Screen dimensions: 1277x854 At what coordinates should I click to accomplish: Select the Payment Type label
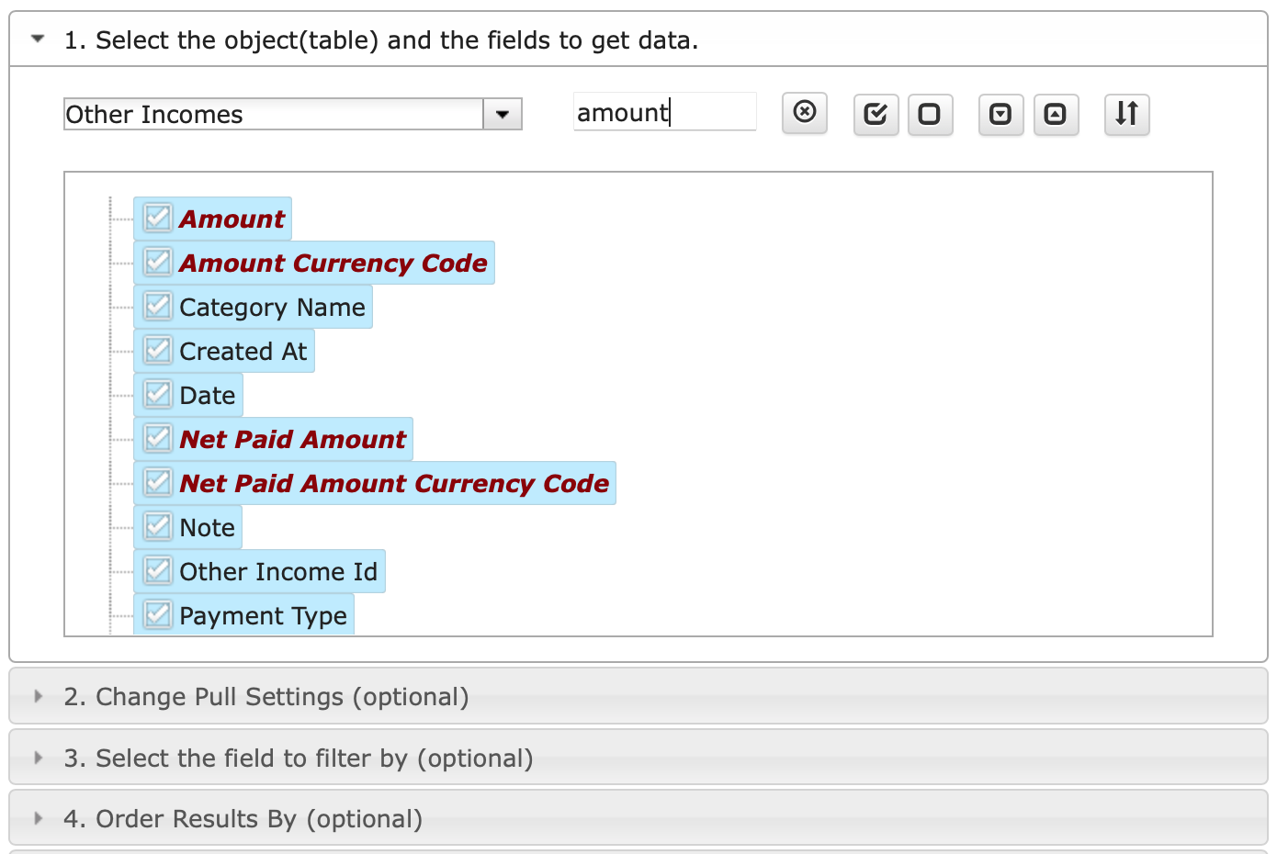[x=264, y=616]
